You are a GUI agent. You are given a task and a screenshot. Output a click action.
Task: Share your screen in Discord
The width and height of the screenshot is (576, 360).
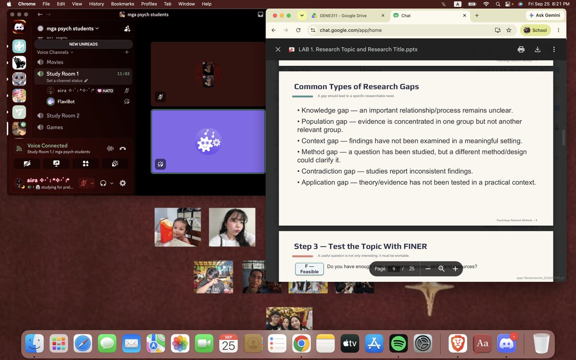pyautogui.click(x=56, y=164)
